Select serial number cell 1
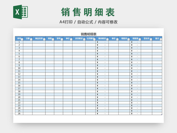 coord(19,42)
